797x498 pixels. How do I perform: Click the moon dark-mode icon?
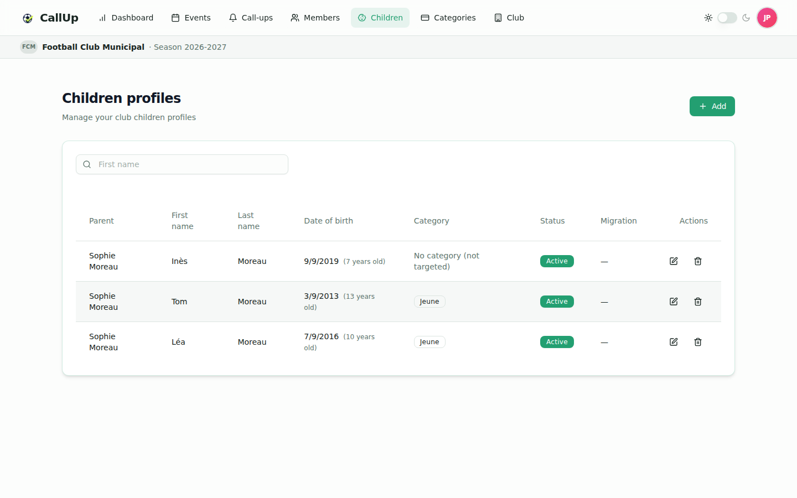click(746, 18)
